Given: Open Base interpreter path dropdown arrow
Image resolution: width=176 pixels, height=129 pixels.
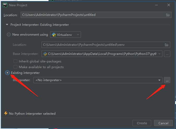Looking at the screenshot, I should (159, 54).
